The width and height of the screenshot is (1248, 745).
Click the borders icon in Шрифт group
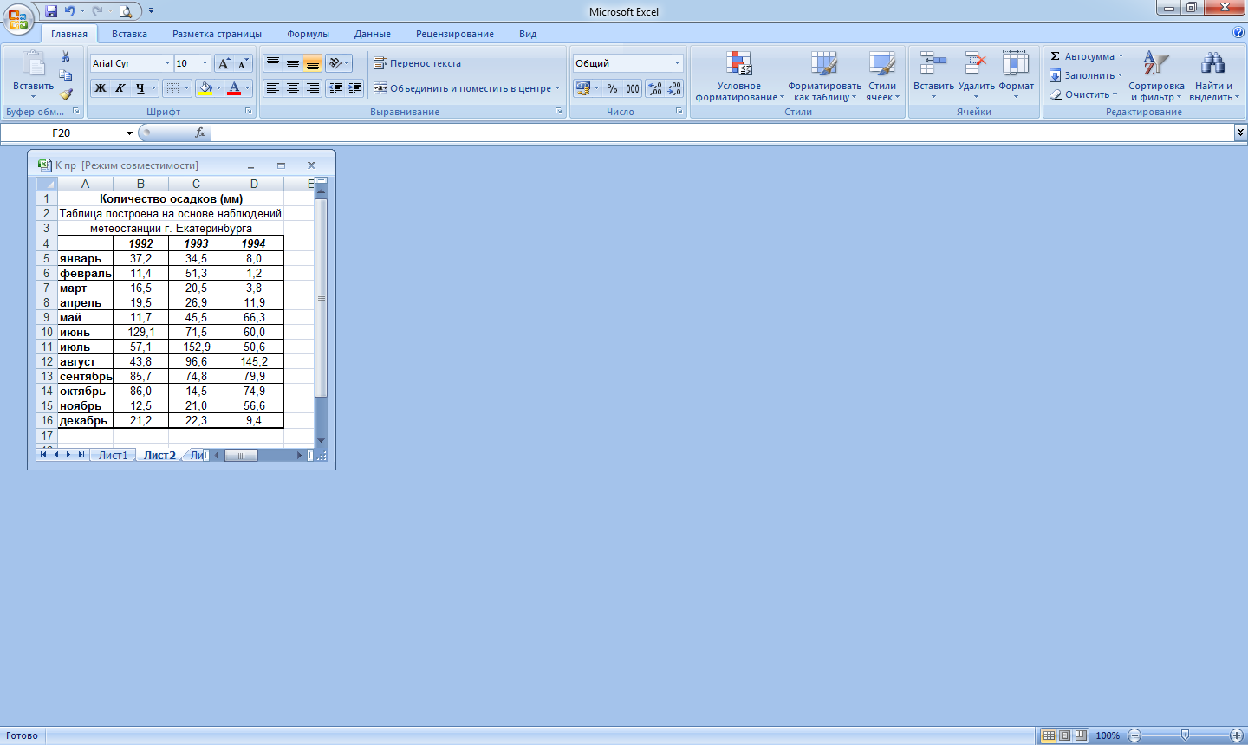coord(172,88)
